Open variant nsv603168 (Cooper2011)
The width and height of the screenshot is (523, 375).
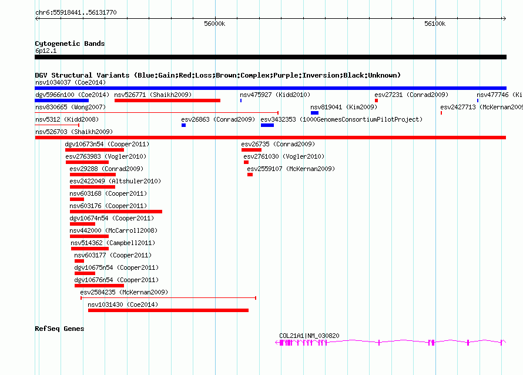coord(108,193)
